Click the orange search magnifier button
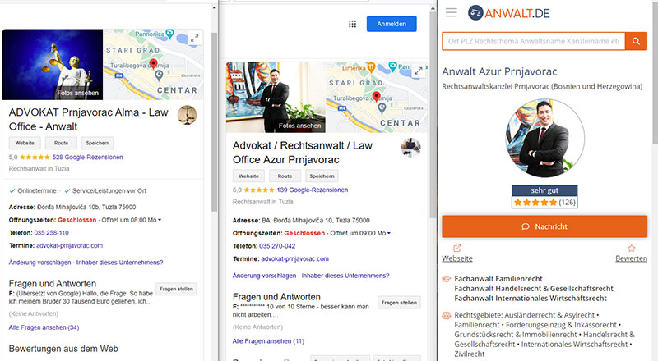 pos(636,41)
